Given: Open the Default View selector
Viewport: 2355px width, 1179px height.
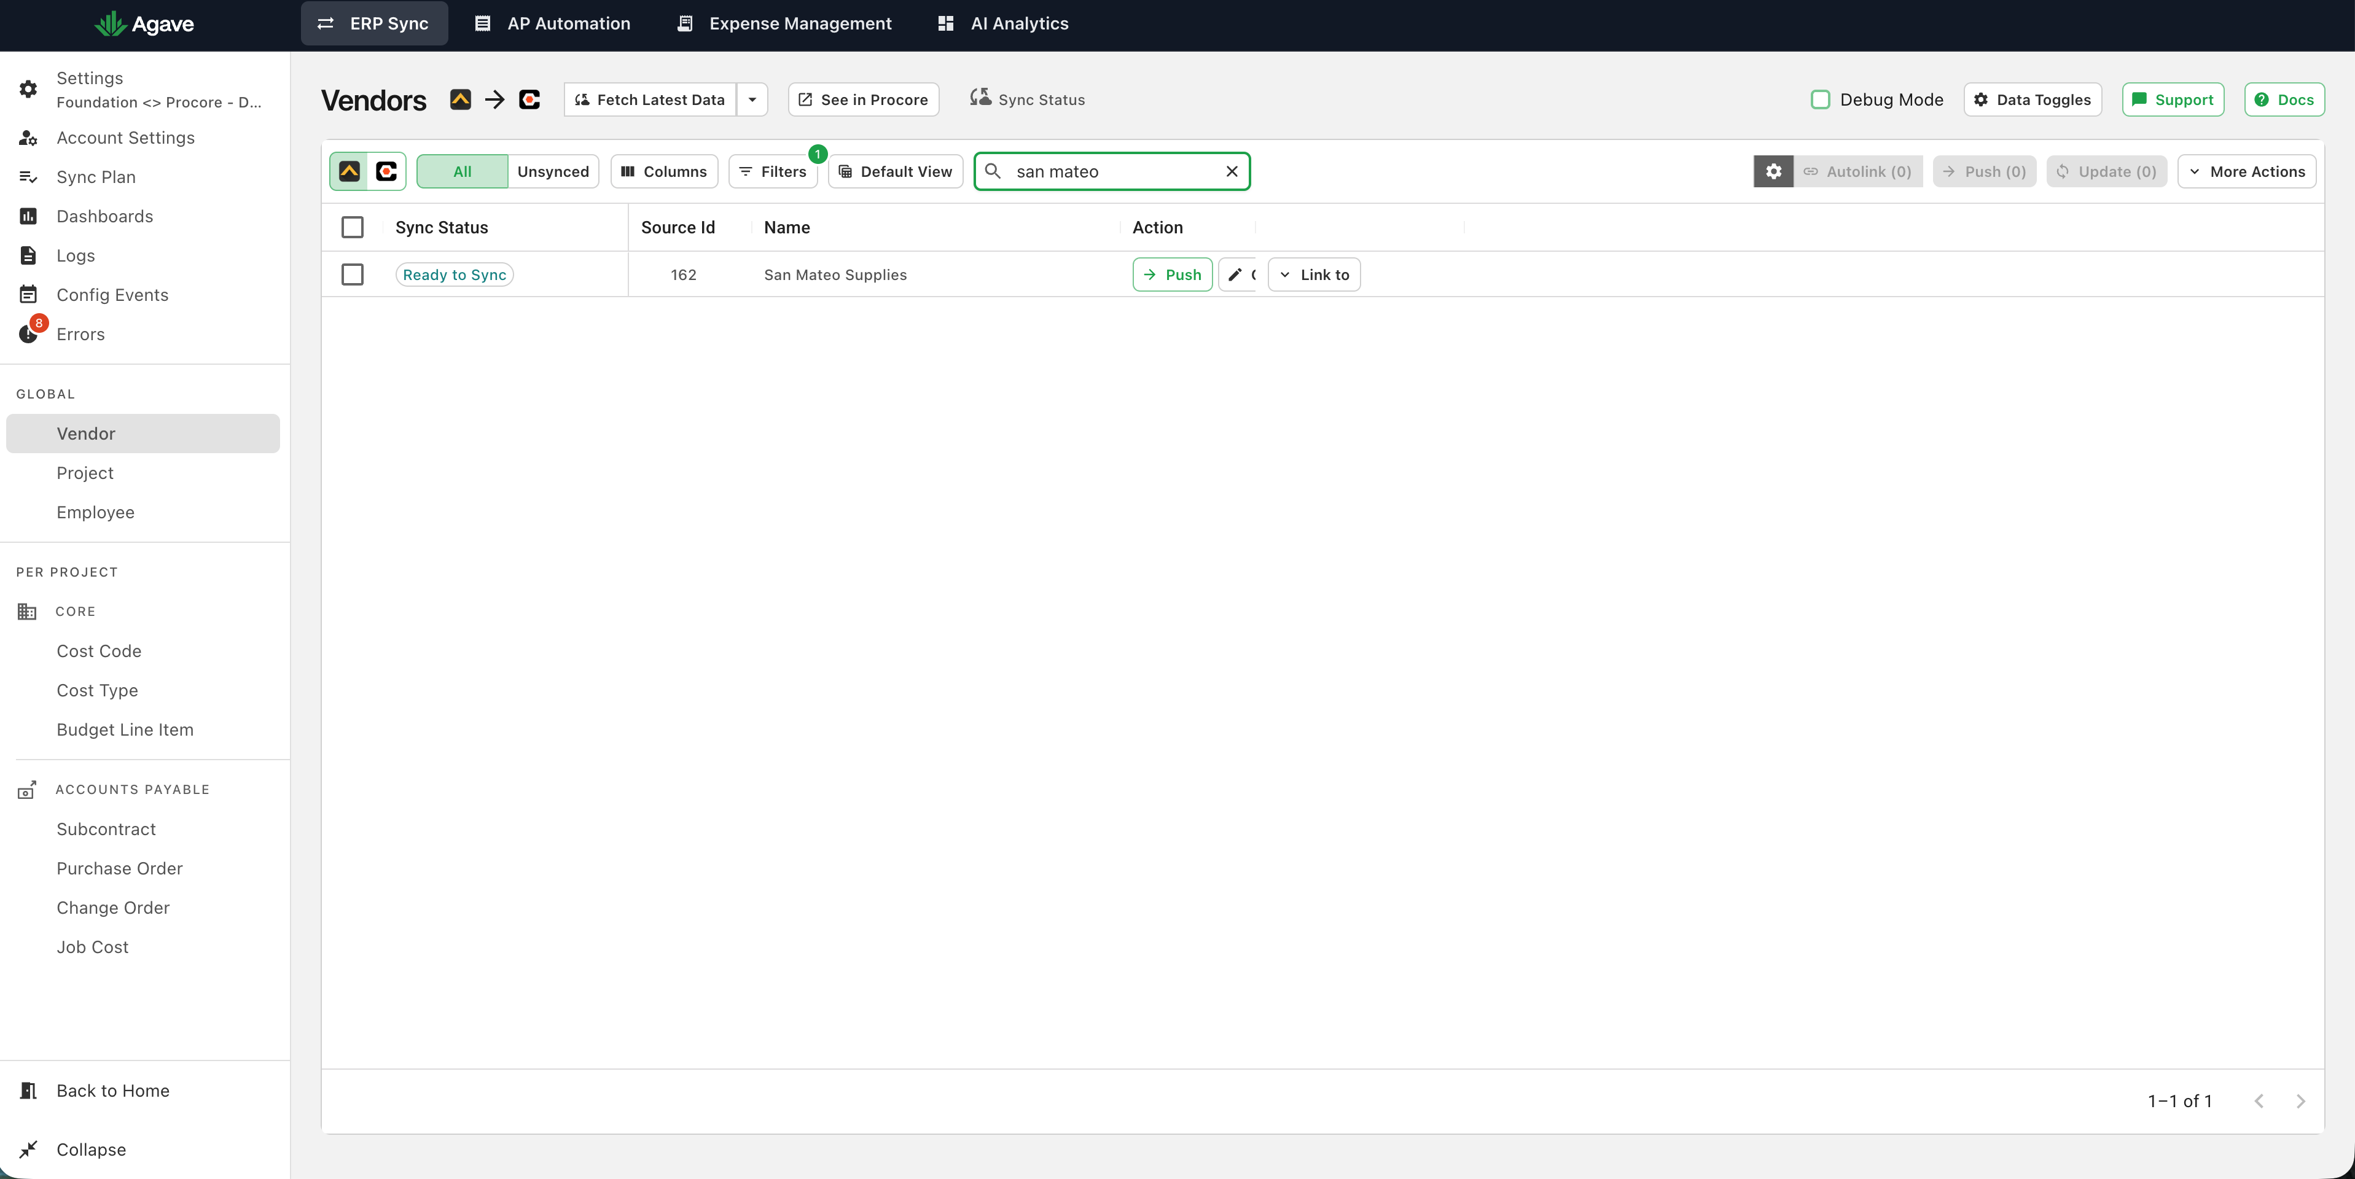Looking at the screenshot, I should click(895, 172).
